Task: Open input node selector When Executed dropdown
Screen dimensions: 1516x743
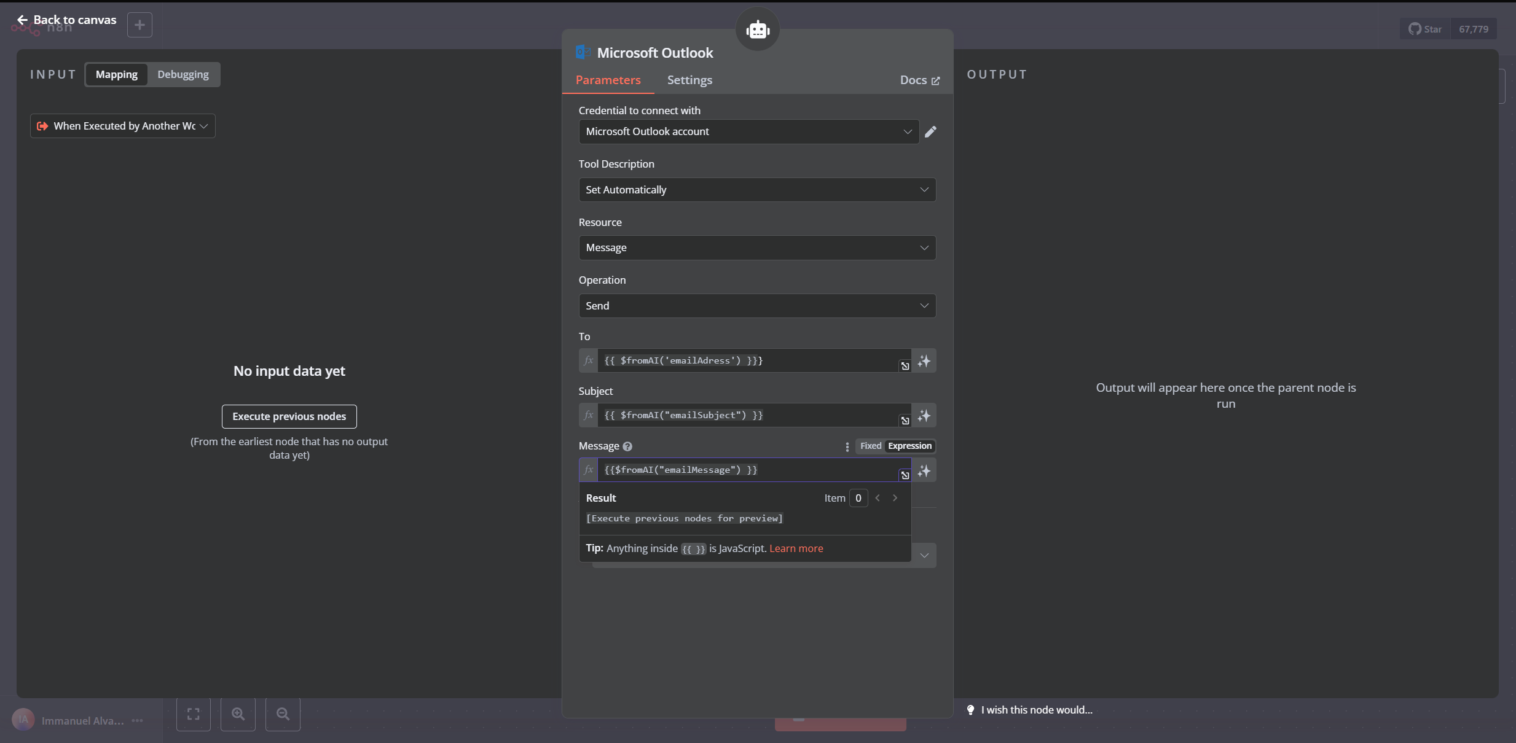Action: pyautogui.click(x=123, y=126)
